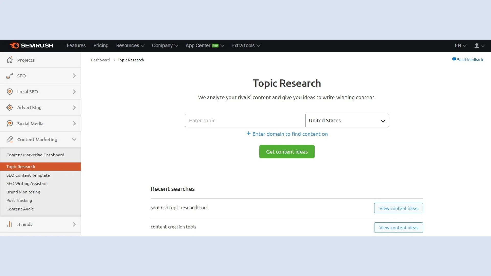Open the EN language selector
The height and width of the screenshot is (276, 491).
461,45
